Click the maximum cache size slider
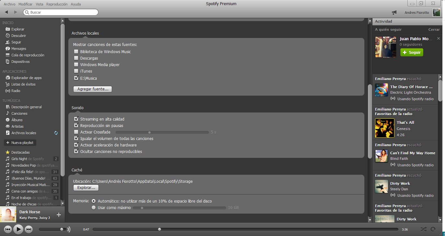Screen dimensions: 445x236 coord(179,208)
